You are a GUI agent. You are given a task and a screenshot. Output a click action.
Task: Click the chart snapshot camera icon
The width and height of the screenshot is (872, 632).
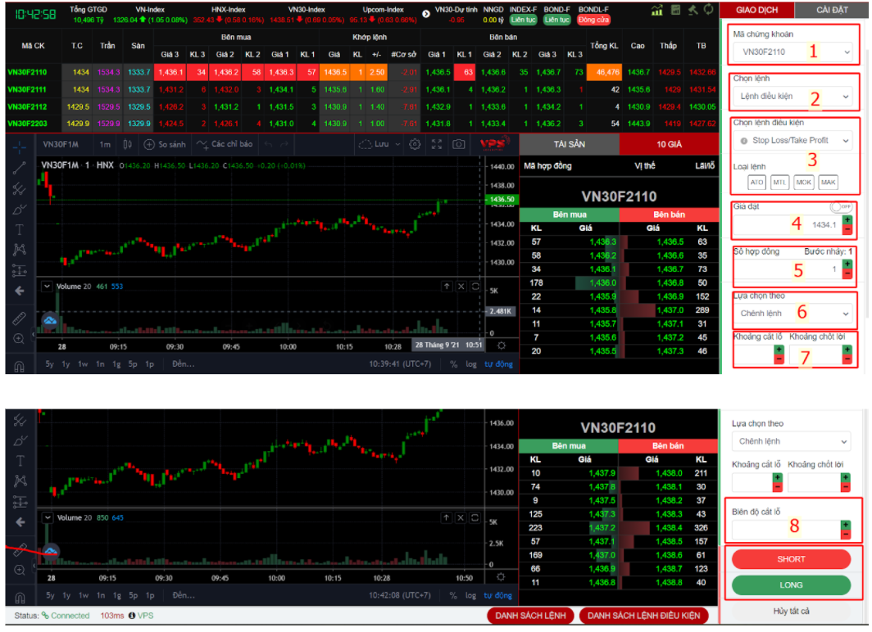[459, 144]
